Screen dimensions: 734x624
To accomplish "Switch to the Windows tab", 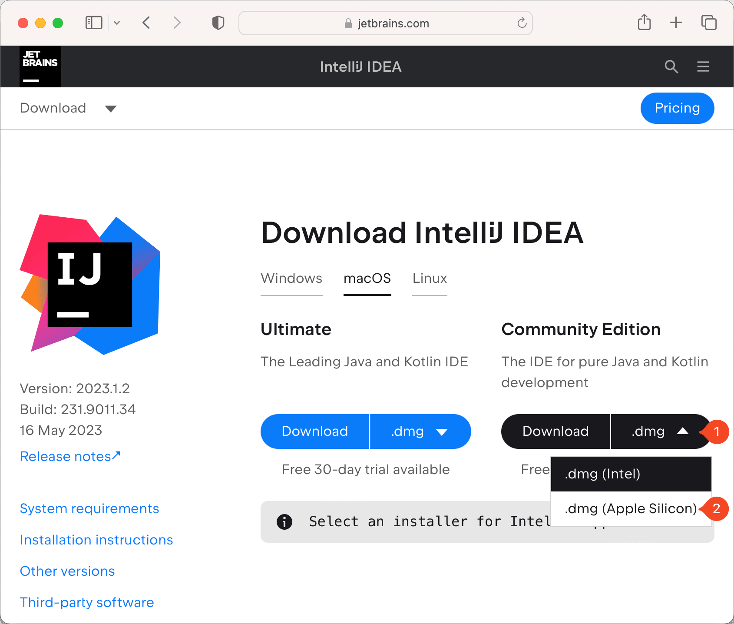I will click(x=291, y=279).
